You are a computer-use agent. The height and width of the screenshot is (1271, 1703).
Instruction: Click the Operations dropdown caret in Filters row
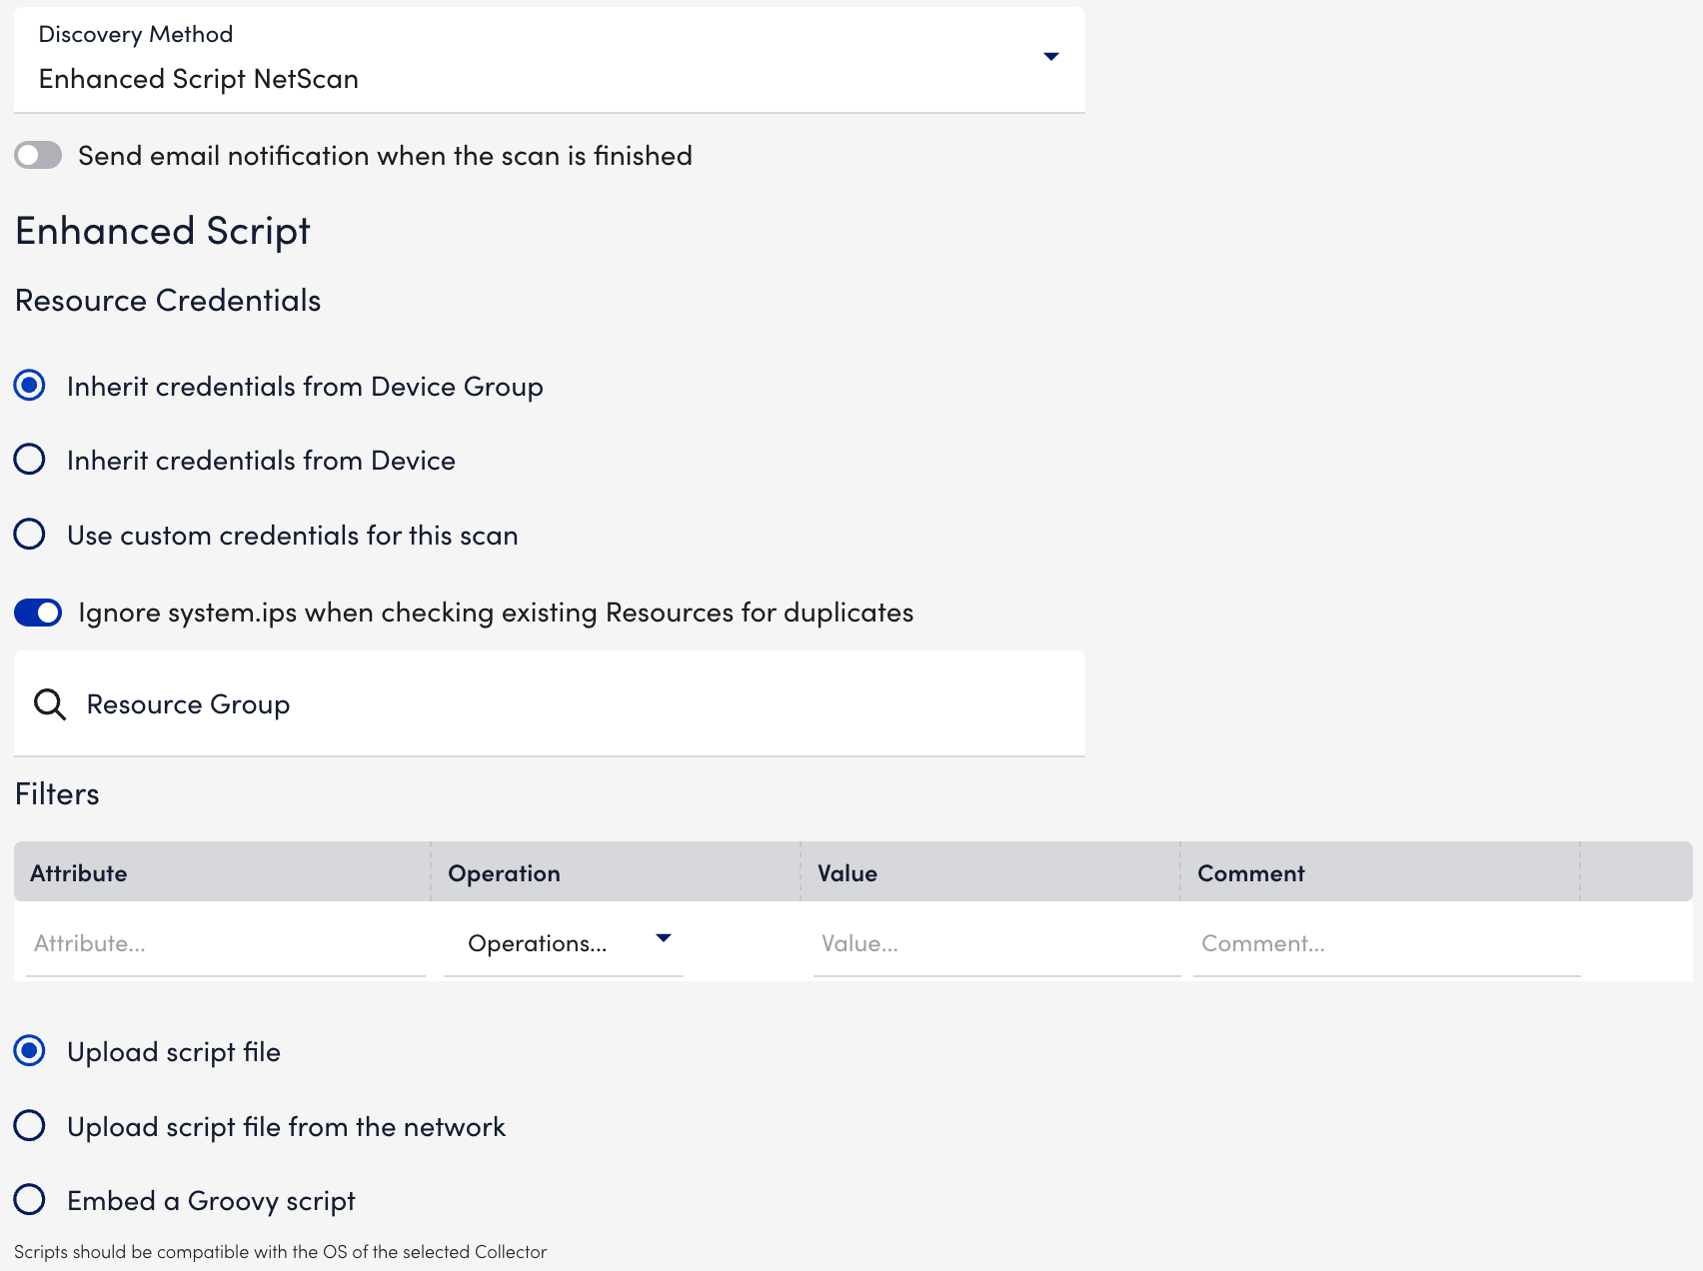(x=663, y=939)
